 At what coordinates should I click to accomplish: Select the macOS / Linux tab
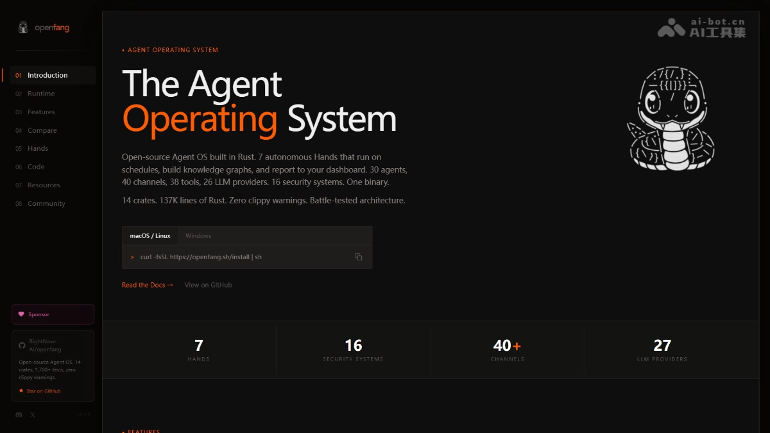(x=150, y=235)
